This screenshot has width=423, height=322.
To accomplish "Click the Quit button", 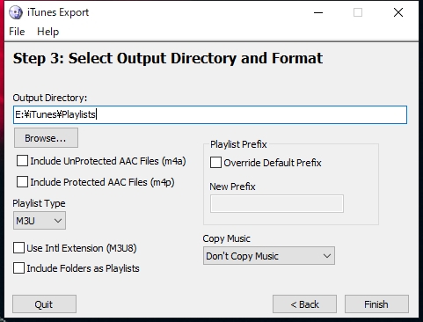I will pos(44,304).
